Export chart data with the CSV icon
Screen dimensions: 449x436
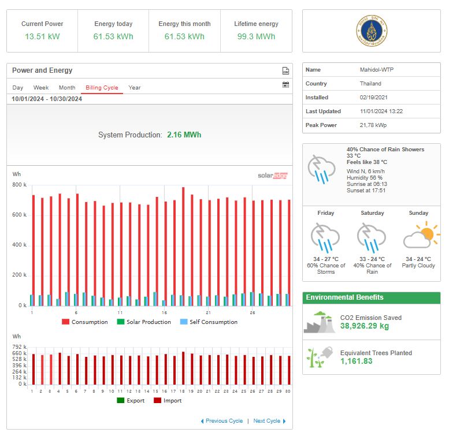pos(285,71)
